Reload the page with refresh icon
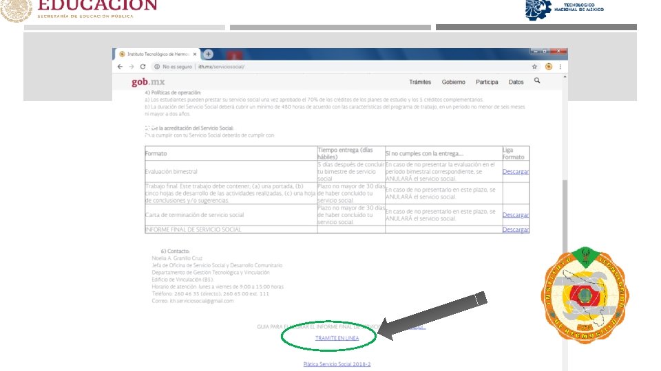The image size is (661, 371). coord(143,67)
